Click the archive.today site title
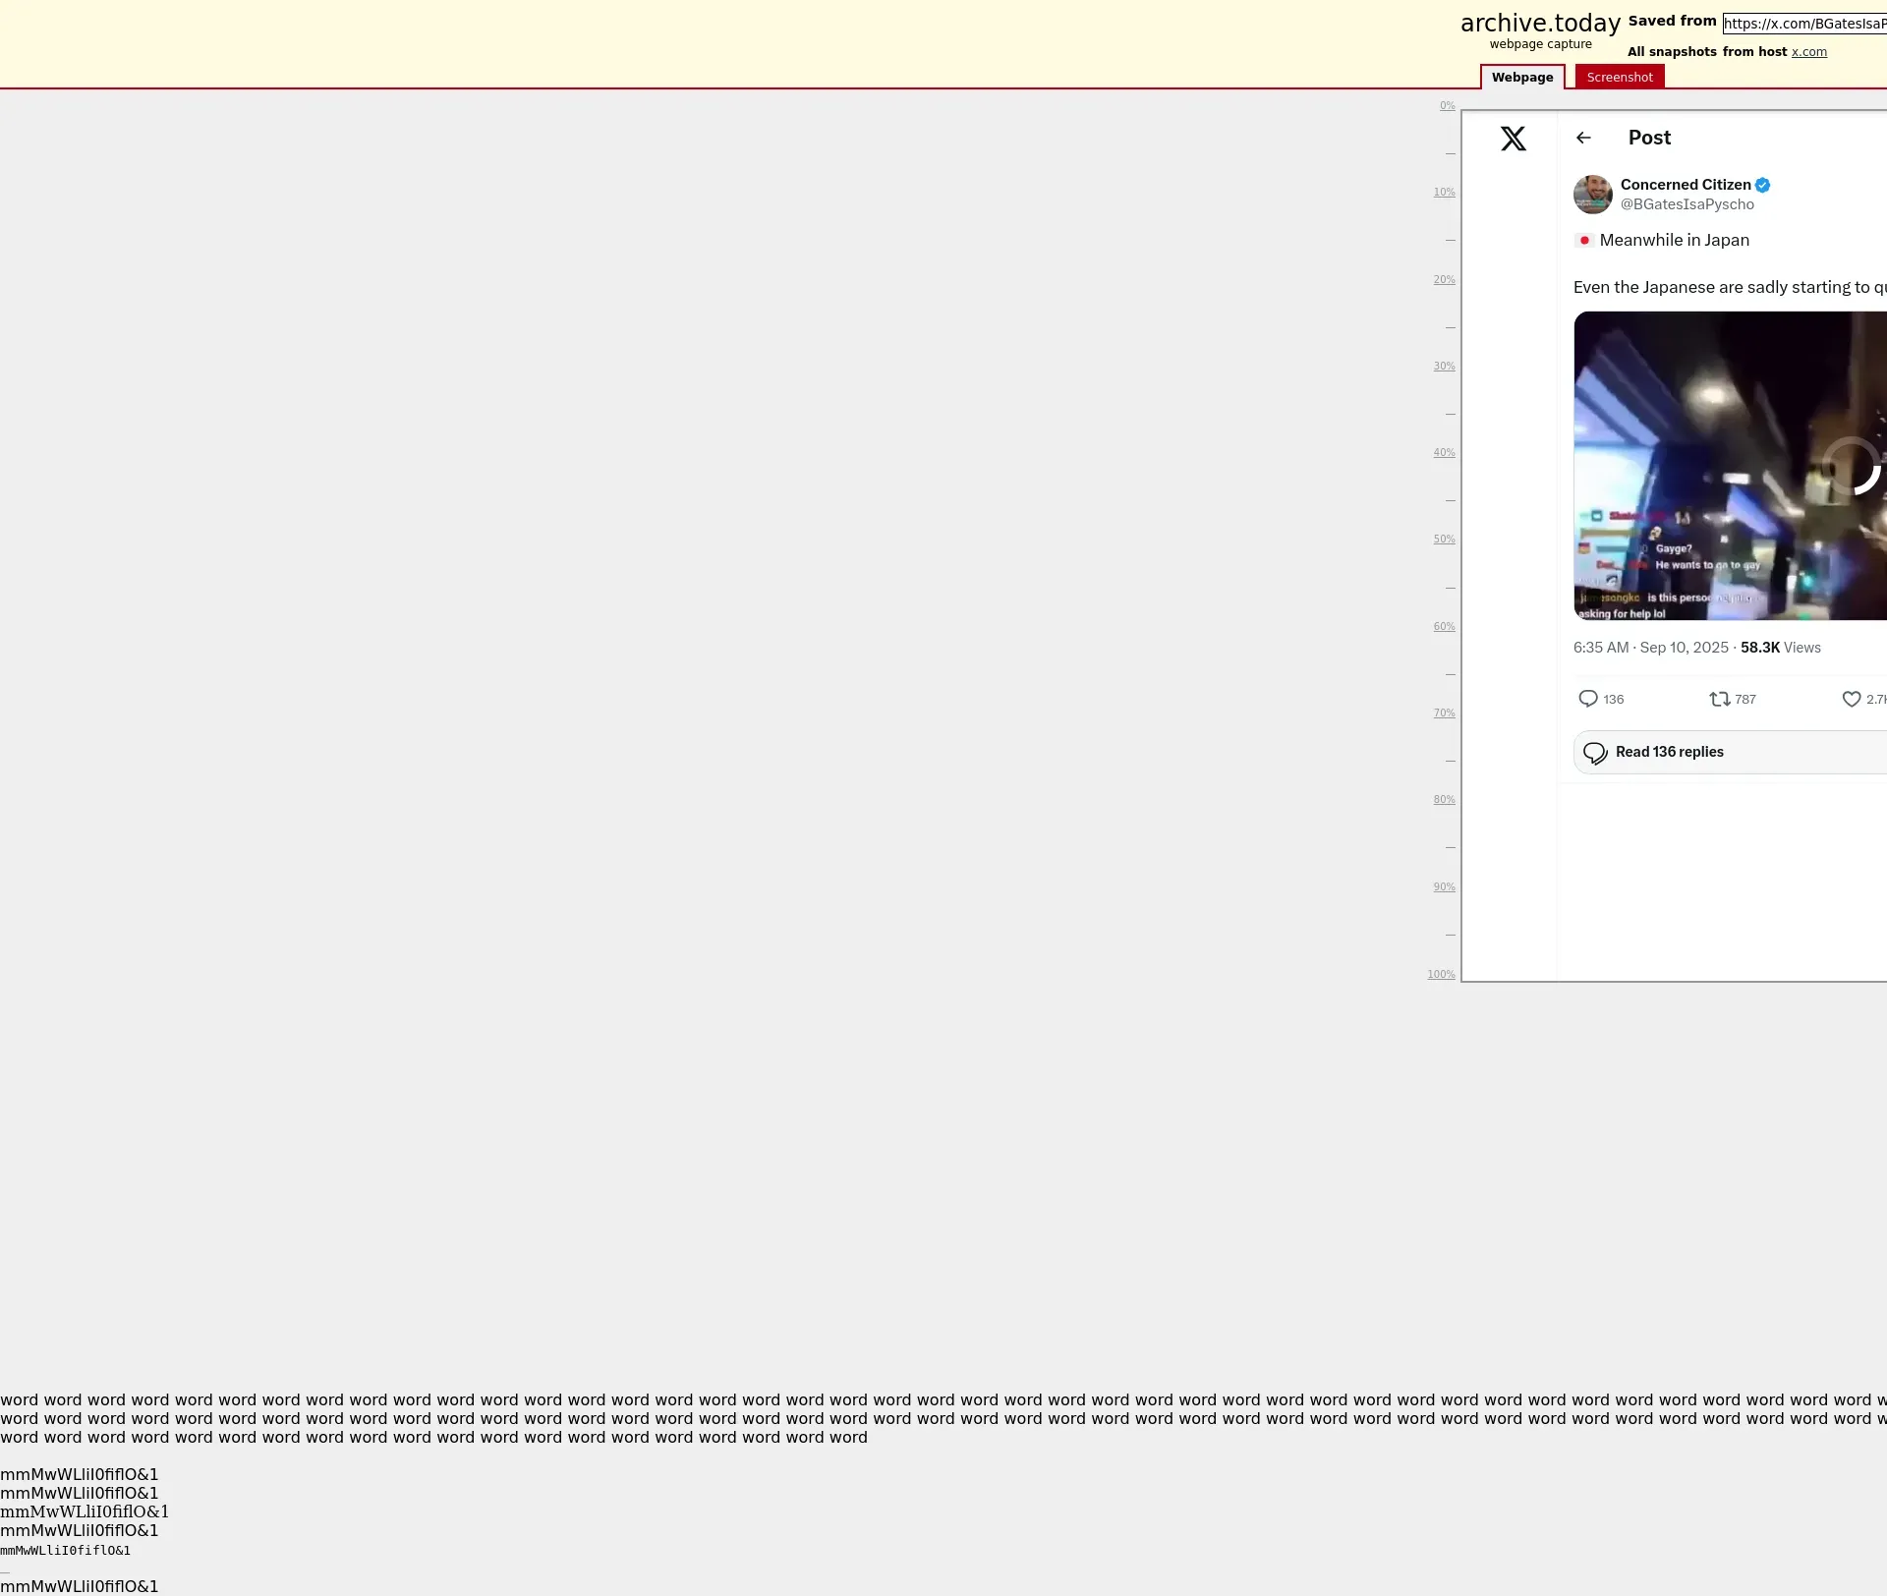Screen dimensions: 1887x1596 tap(1539, 24)
